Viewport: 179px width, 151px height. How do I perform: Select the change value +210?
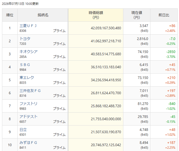pos(171,78)
